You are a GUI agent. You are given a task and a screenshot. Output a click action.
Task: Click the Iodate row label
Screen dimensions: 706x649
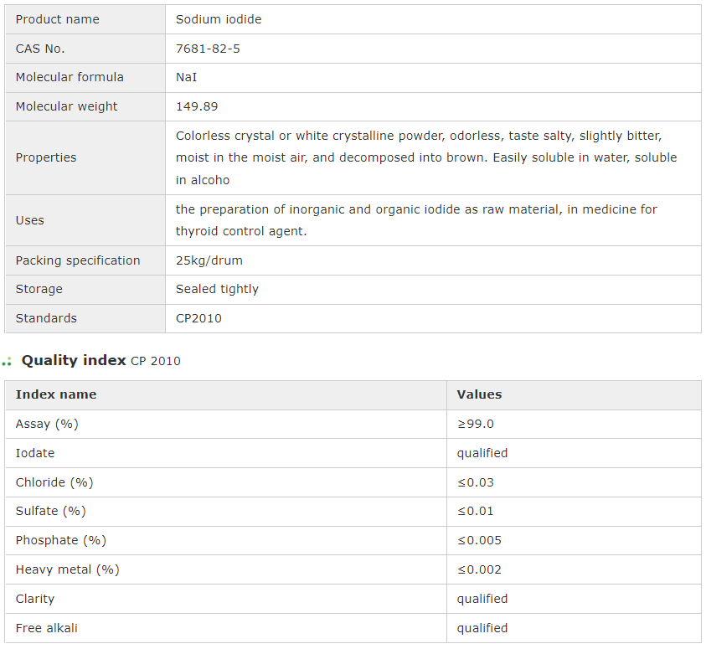pyautogui.click(x=35, y=453)
